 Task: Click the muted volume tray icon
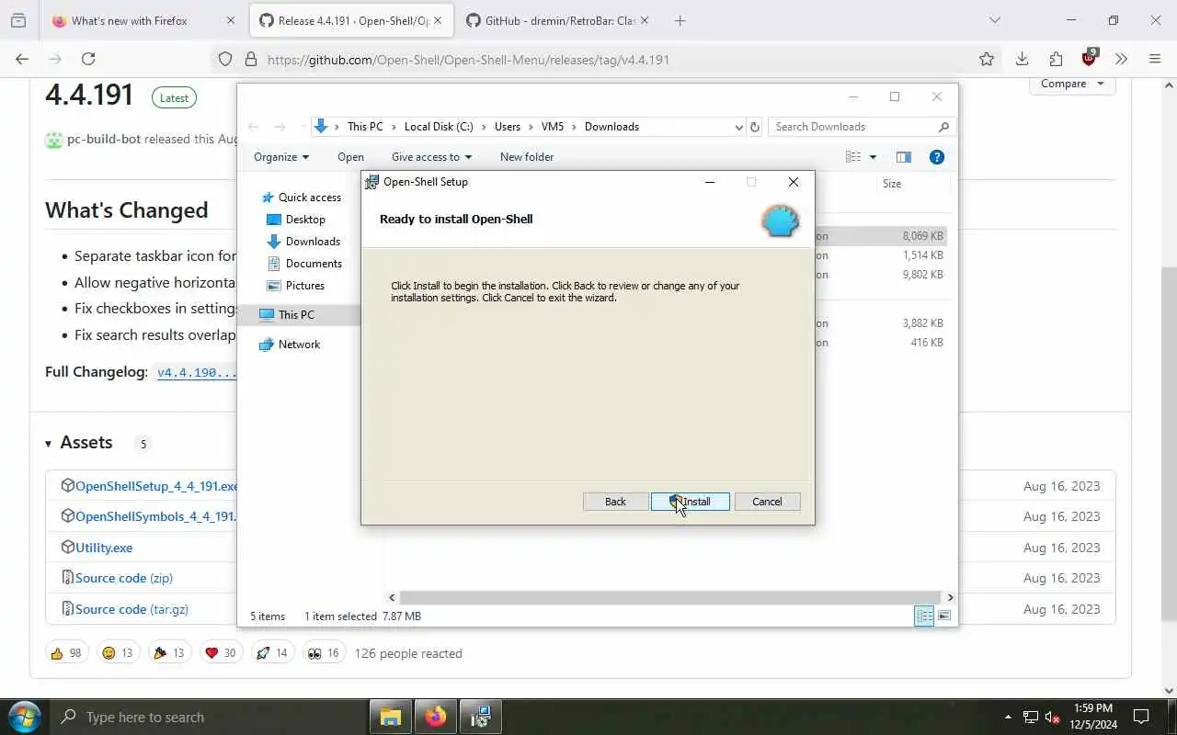coord(1054,718)
